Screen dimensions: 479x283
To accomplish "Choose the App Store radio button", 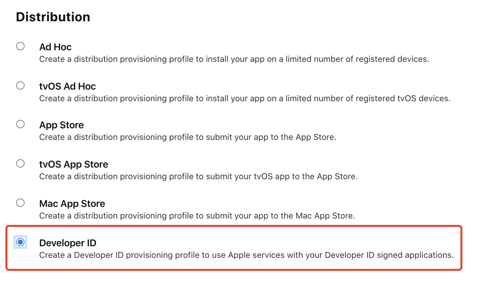I will [x=20, y=124].
